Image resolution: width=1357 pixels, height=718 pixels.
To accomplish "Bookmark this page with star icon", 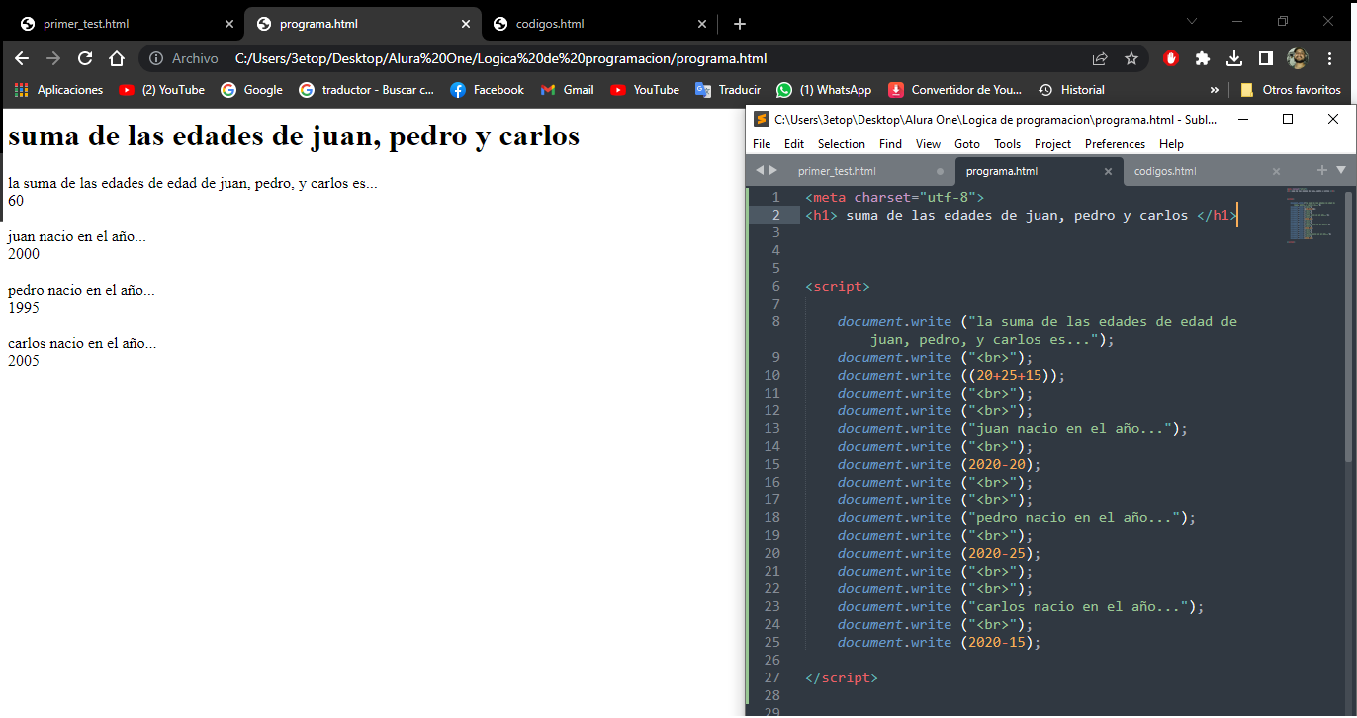I will (x=1131, y=58).
